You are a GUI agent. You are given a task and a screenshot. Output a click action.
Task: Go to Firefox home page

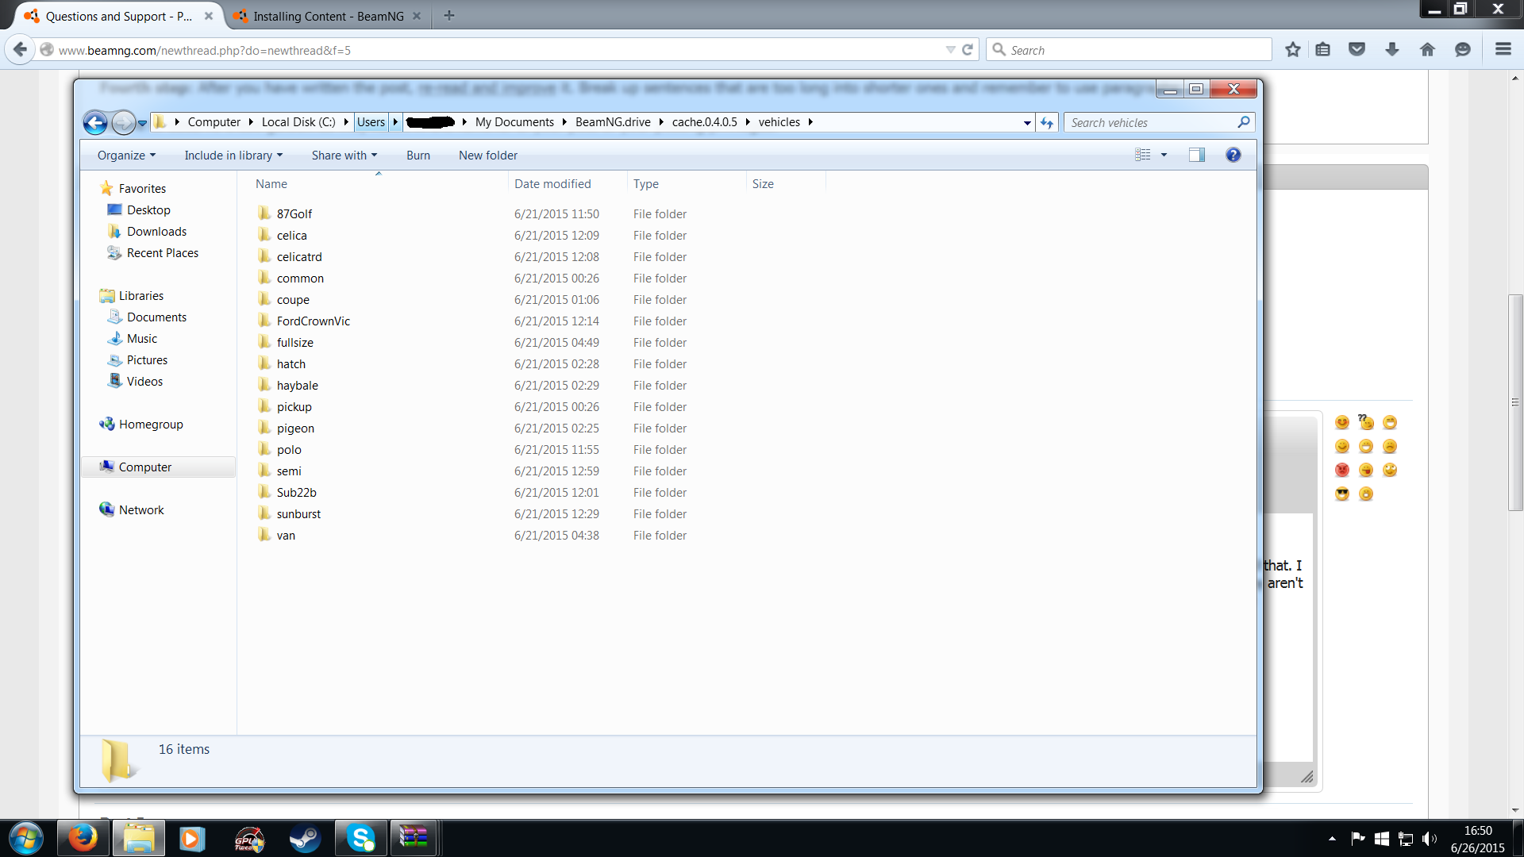click(x=1427, y=49)
